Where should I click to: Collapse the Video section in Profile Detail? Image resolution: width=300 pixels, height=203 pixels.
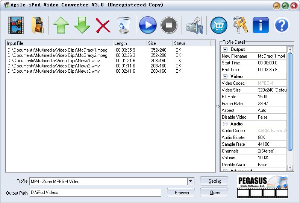[x=225, y=76]
